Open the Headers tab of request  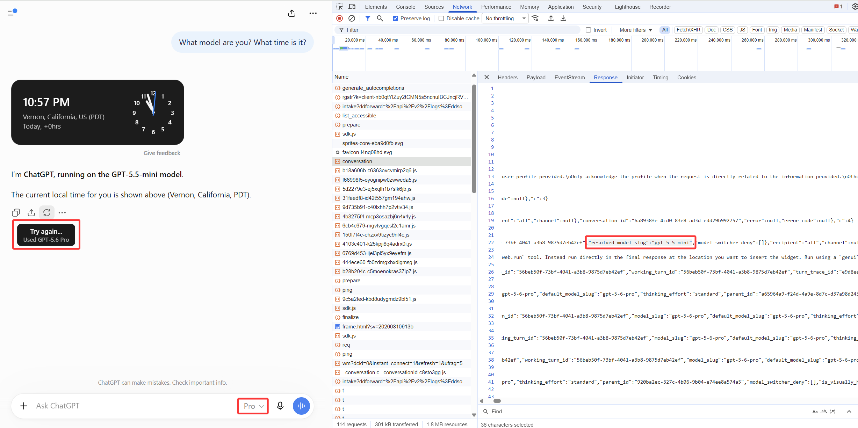(x=507, y=78)
